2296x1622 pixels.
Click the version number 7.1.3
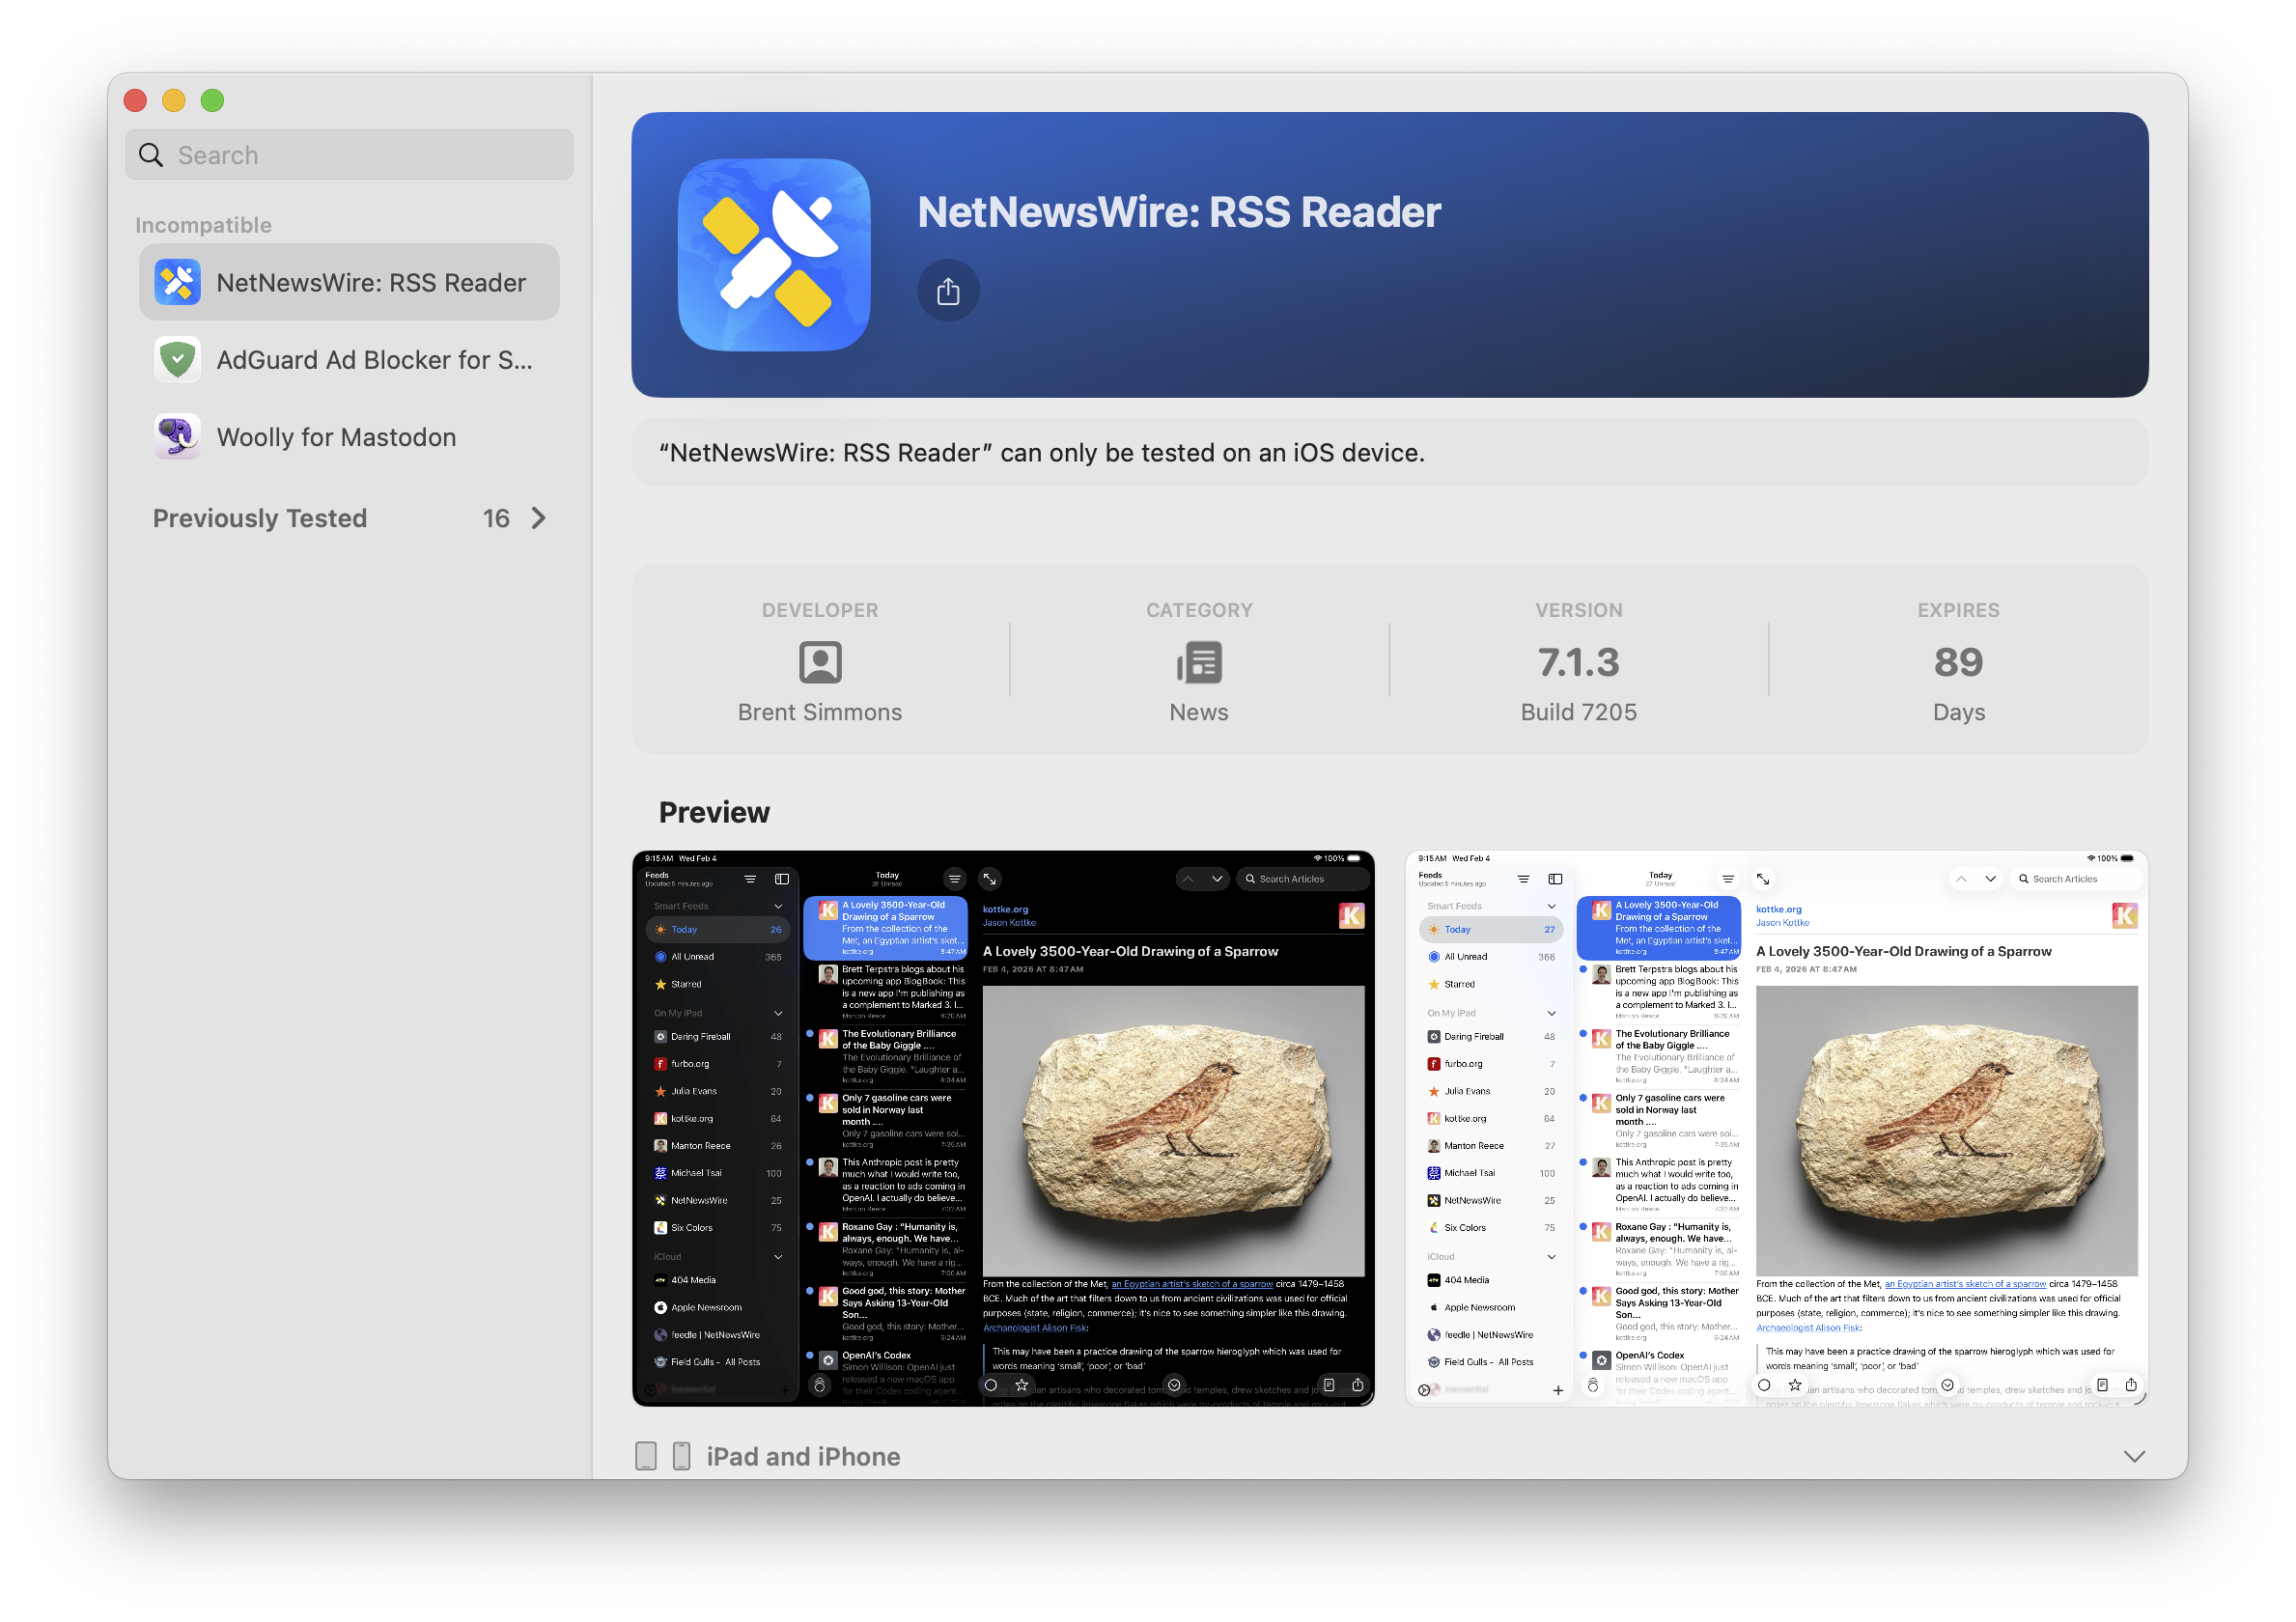point(1578,662)
